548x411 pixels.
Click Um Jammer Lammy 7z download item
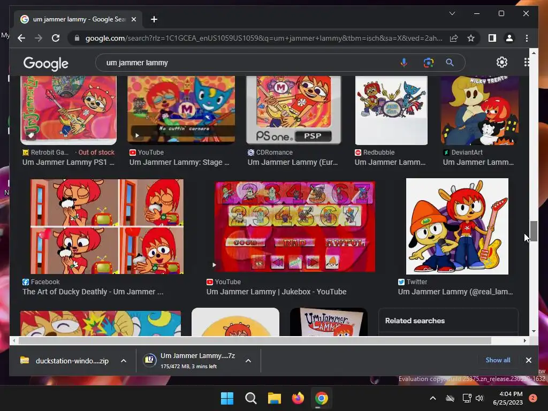191,361
